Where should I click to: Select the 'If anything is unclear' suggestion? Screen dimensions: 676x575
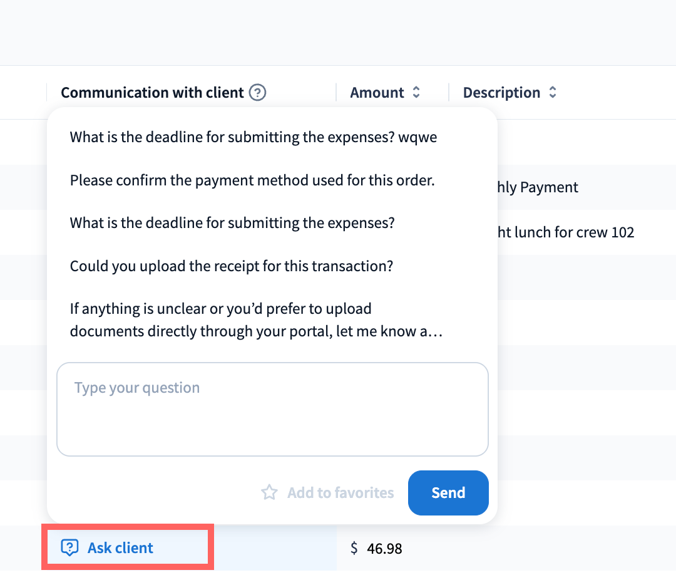click(x=256, y=319)
